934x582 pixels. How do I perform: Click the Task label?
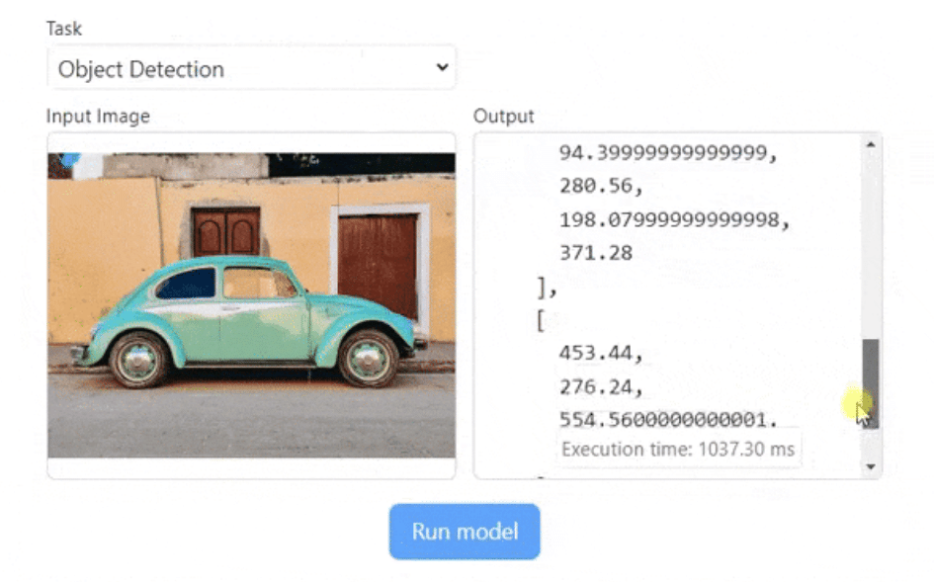pyautogui.click(x=63, y=29)
